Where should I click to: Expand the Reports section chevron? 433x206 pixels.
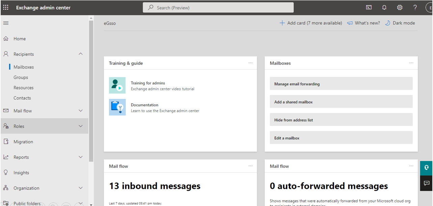click(x=81, y=157)
